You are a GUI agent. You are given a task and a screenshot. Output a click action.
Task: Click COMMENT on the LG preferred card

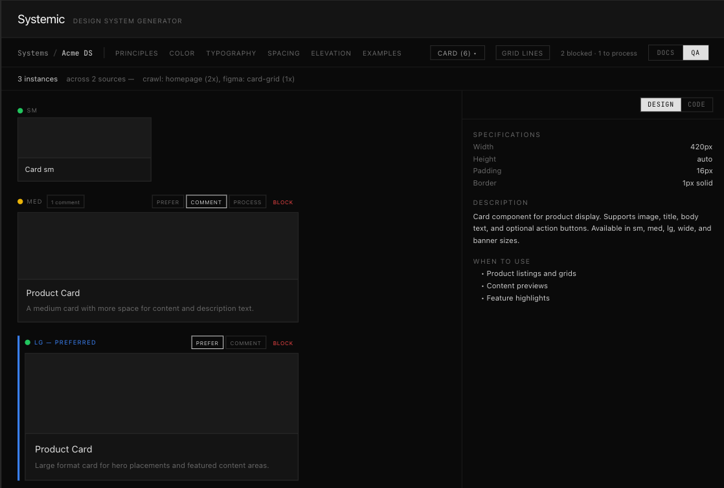(x=245, y=343)
